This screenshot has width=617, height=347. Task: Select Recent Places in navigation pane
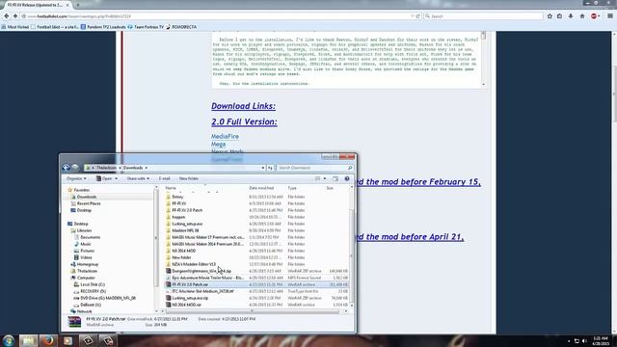coord(88,203)
